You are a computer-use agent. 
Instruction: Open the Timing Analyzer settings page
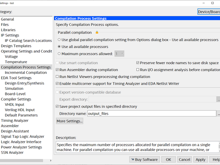coord(15,120)
